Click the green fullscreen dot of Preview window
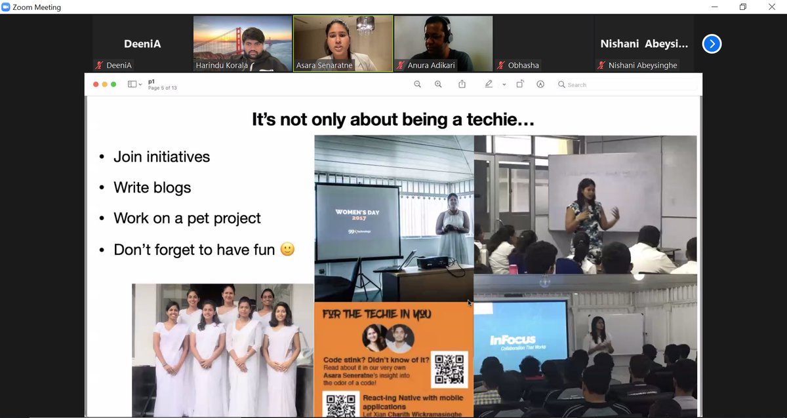787x418 pixels. click(x=113, y=85)
